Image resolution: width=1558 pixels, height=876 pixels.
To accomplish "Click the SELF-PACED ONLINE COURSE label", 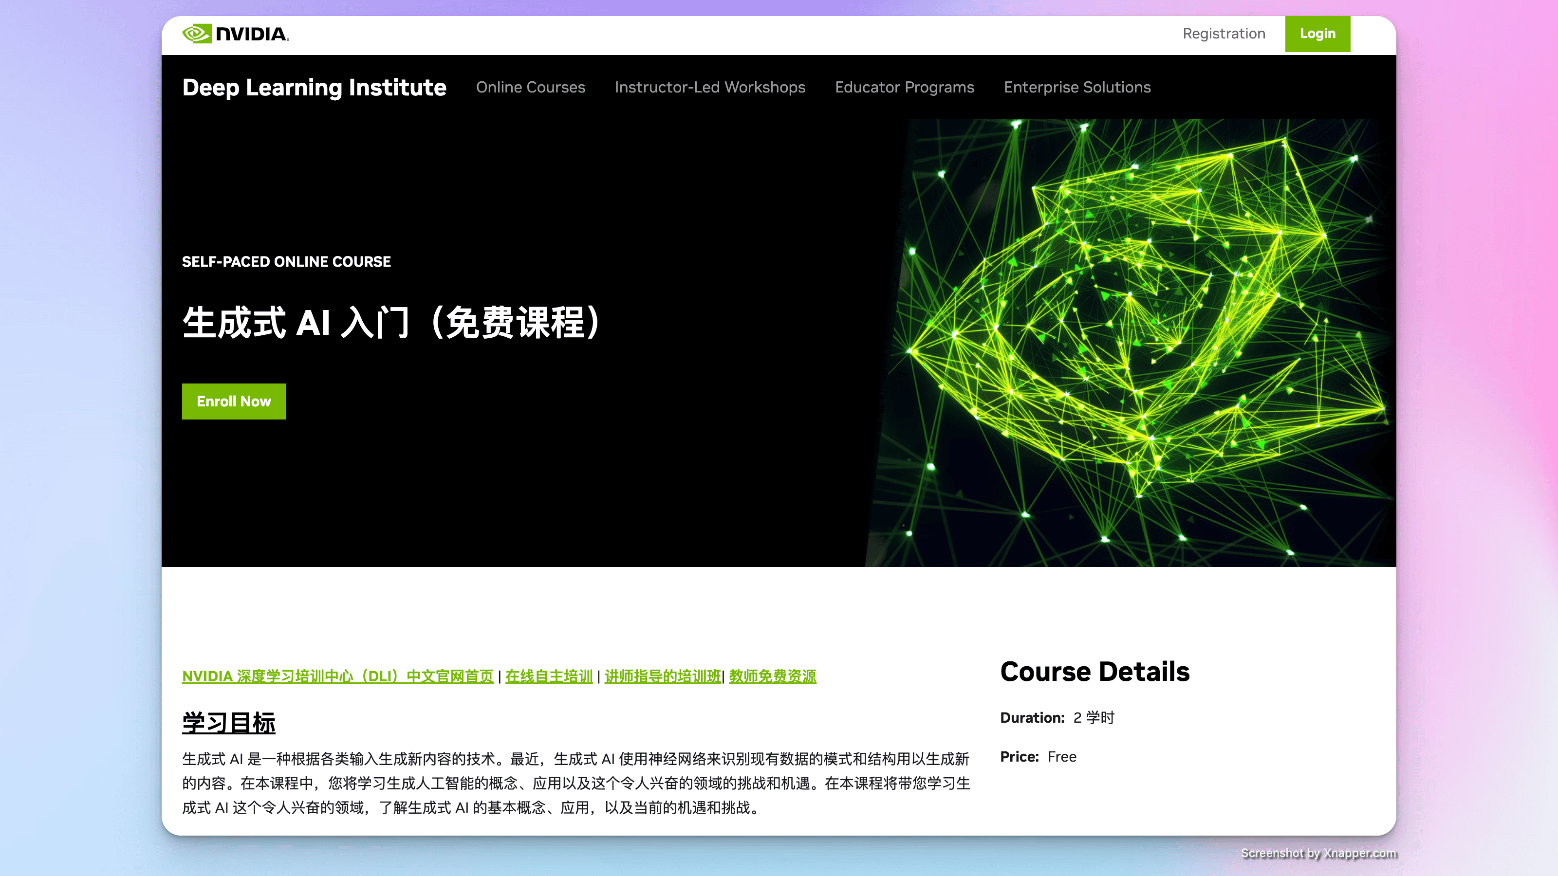I will coord(286,262).
